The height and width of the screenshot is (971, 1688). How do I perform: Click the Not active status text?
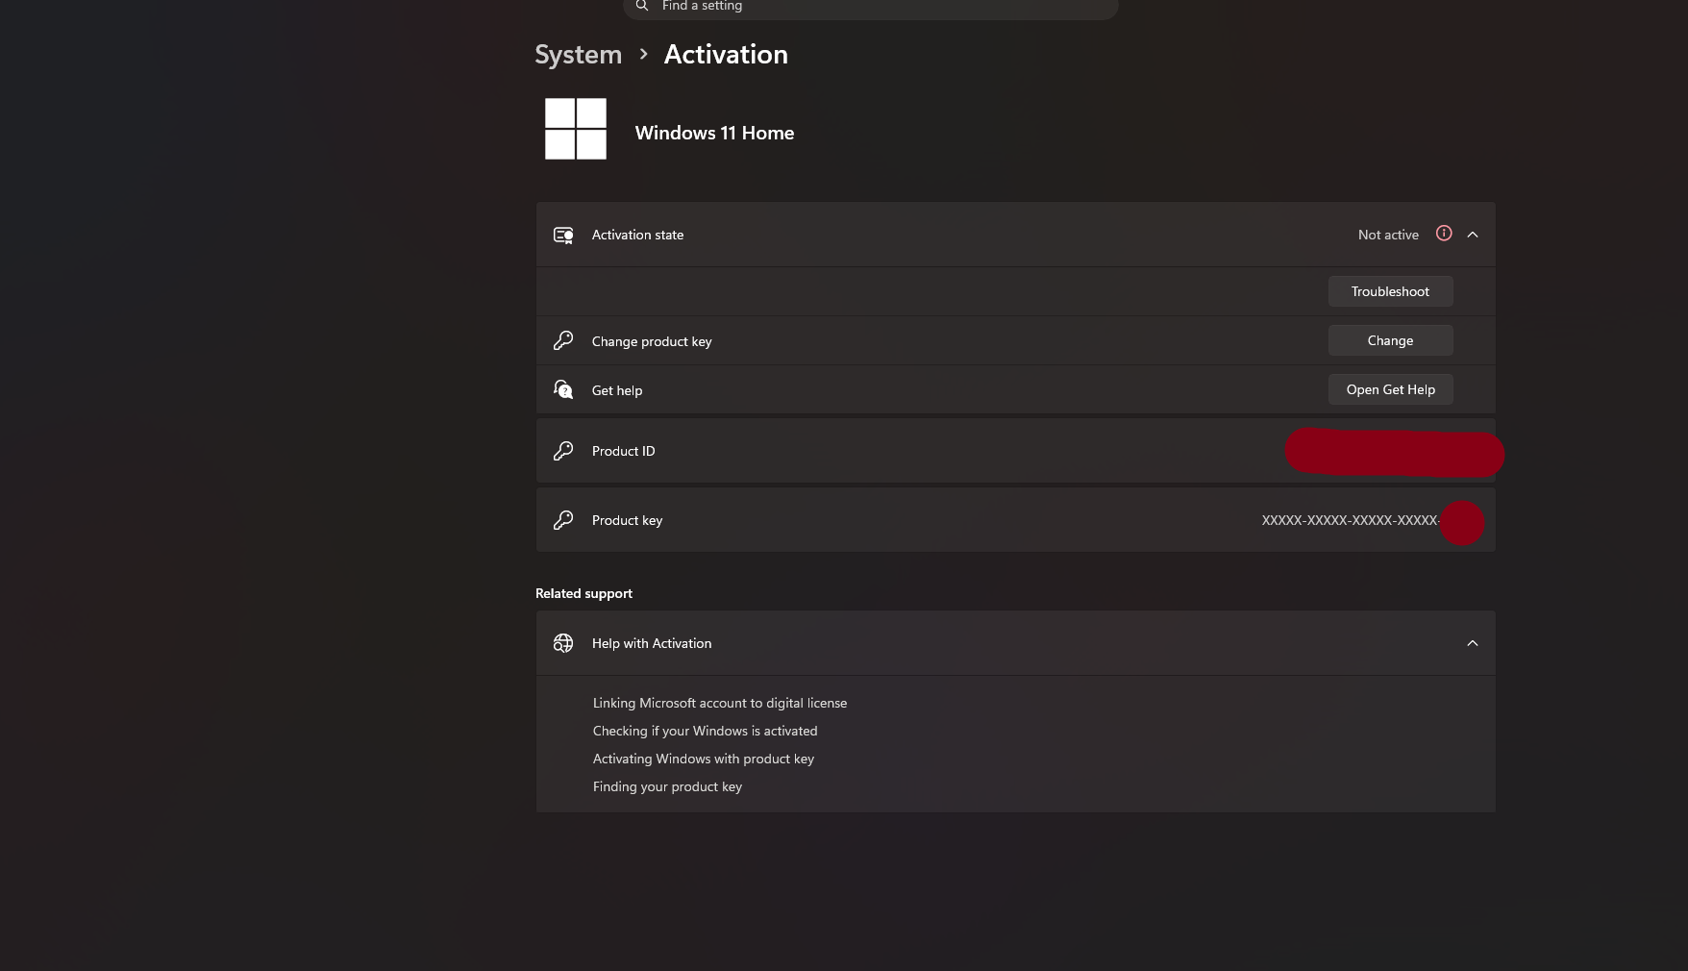tap(1388, 235)
